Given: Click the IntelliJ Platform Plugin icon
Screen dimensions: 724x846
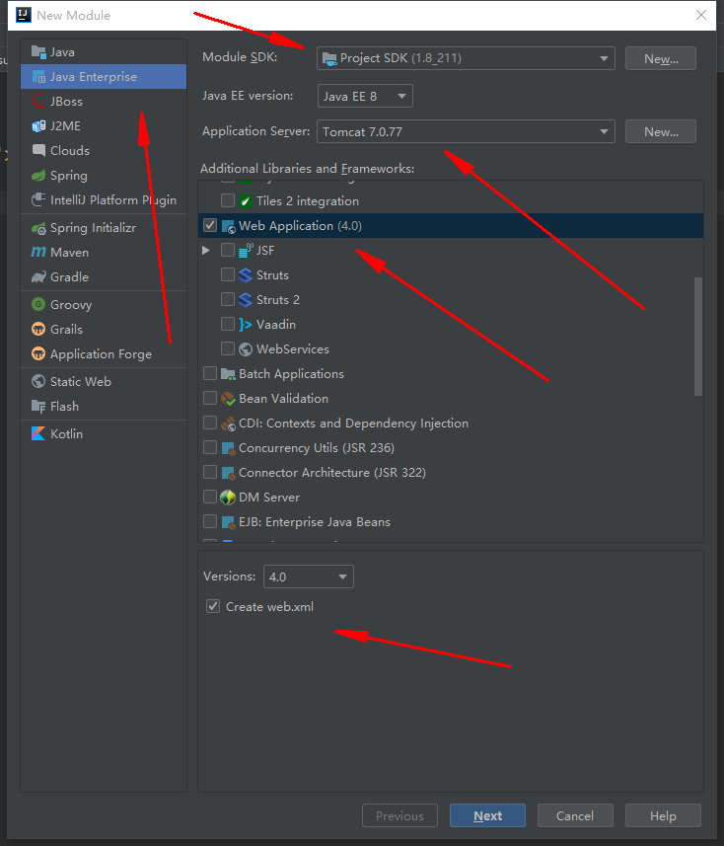Looking at the screenshot, I should pos(38,199).
